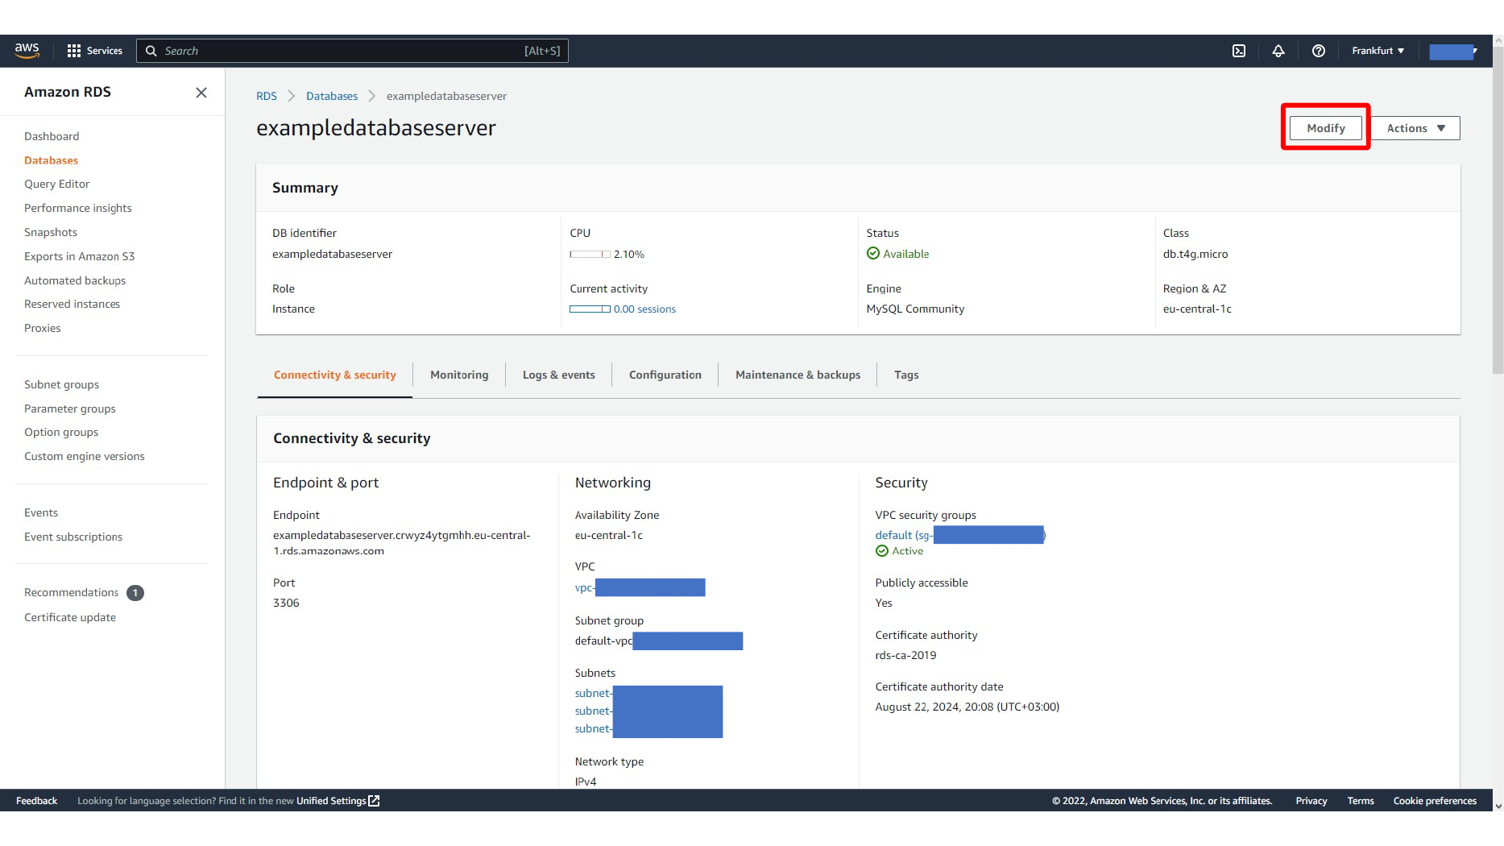Open the Terms footer link
1504x846 pixels.
click(x=1361, y=801)
